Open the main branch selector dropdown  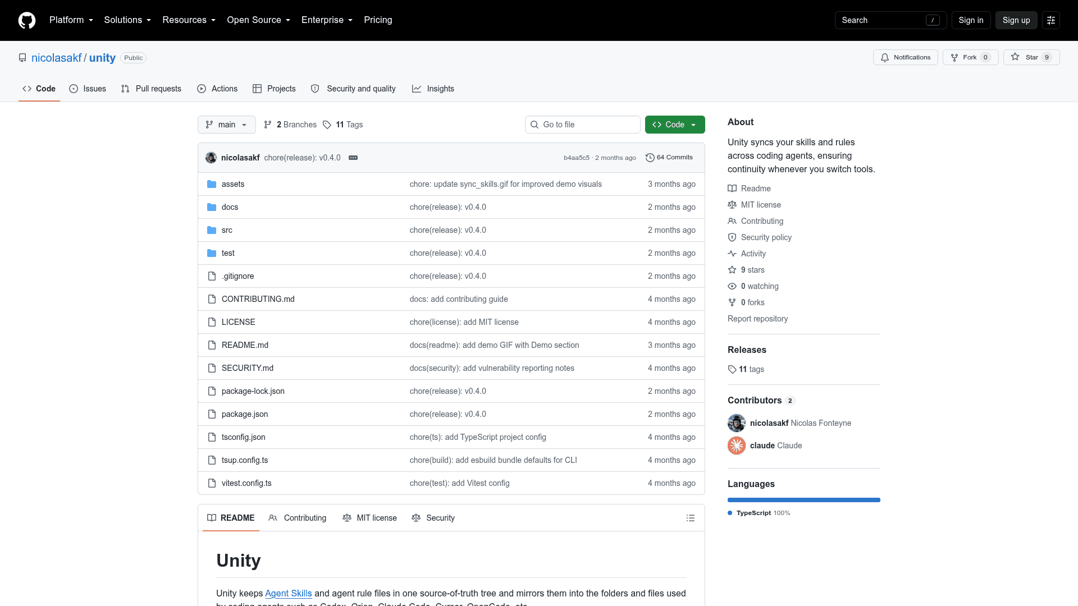227,125
